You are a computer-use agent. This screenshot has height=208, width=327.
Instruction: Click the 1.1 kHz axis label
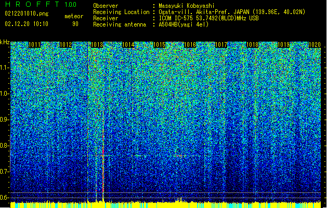(5, 68)
